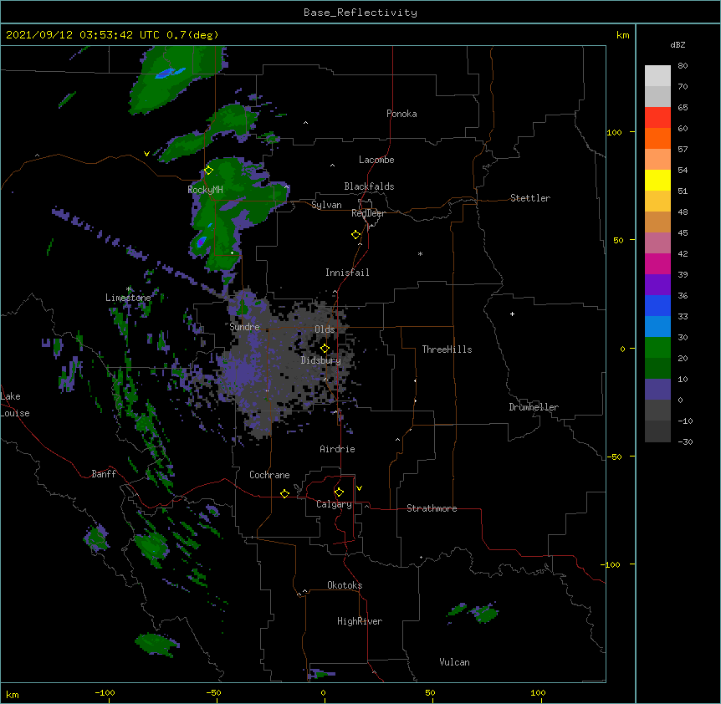Click the Ponoka city label
The width and height of the screenshot is (721, 704).
click(401, 114)
